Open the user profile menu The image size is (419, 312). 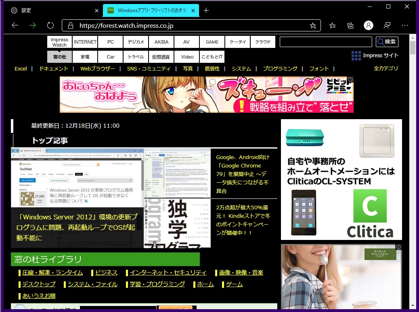point(369,25)
